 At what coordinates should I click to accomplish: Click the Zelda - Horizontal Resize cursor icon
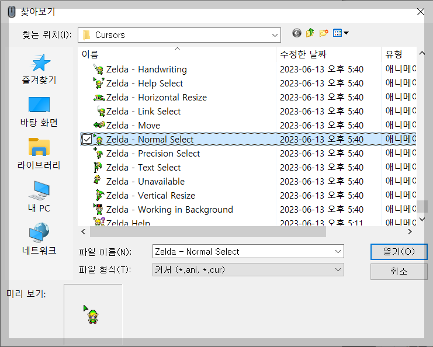click(99, 97)
